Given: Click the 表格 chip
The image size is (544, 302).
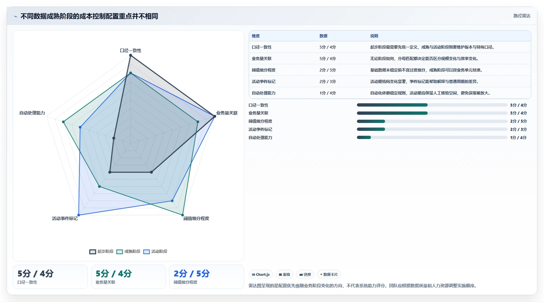Looking at the screenshot, I should [x=284, y=274].
